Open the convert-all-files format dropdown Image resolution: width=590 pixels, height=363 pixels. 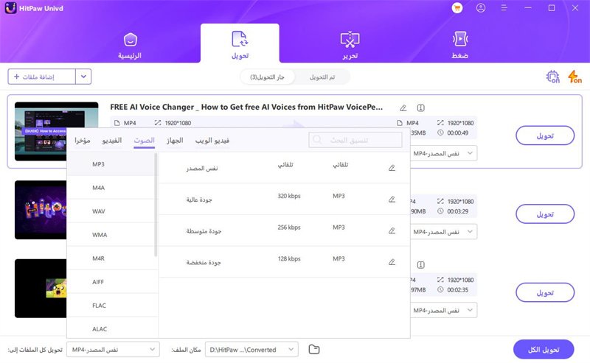coord(112,349)
